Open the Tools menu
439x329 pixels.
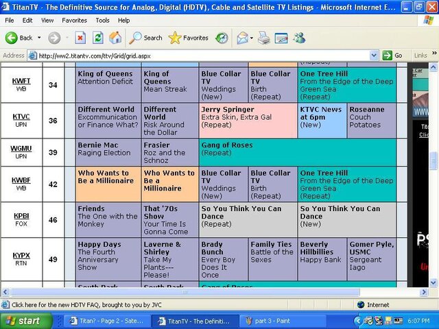(x=102, y=21)
